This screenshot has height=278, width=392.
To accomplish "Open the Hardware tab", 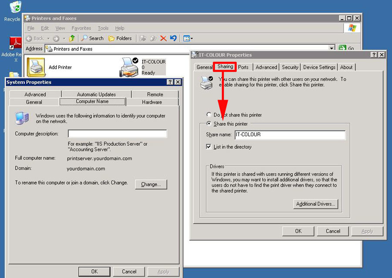I will 152,102.
